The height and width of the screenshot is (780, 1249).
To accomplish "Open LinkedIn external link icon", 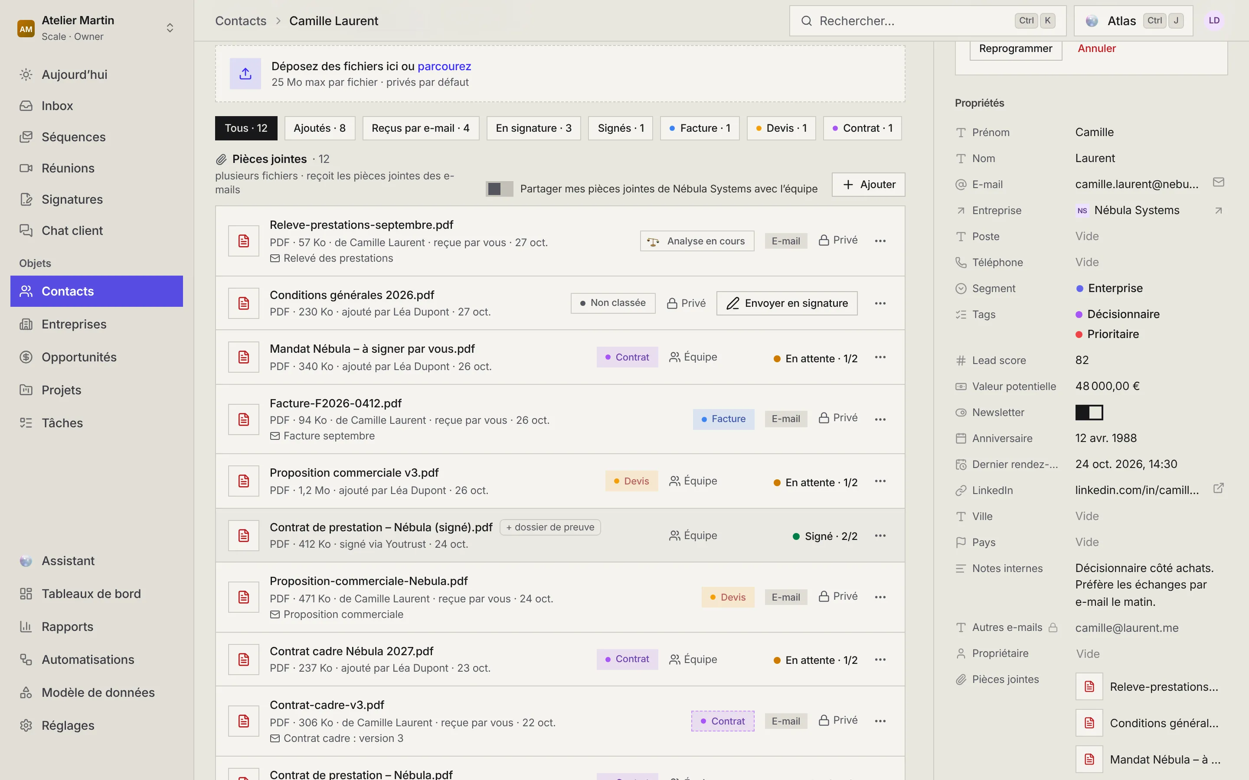I will click(1218, 488).
